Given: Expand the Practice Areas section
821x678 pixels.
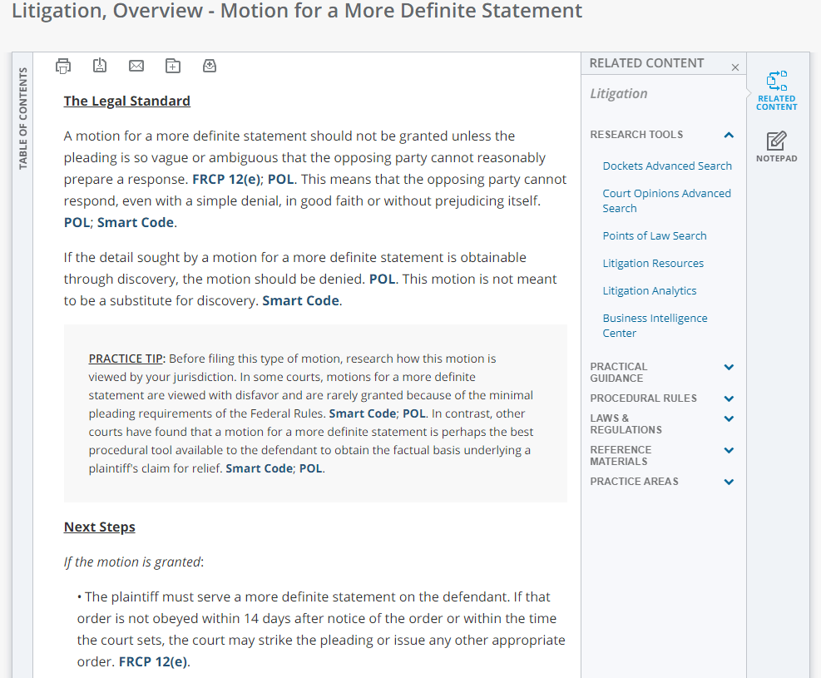Looking at the screenshot, I should (x=729, y=482).
